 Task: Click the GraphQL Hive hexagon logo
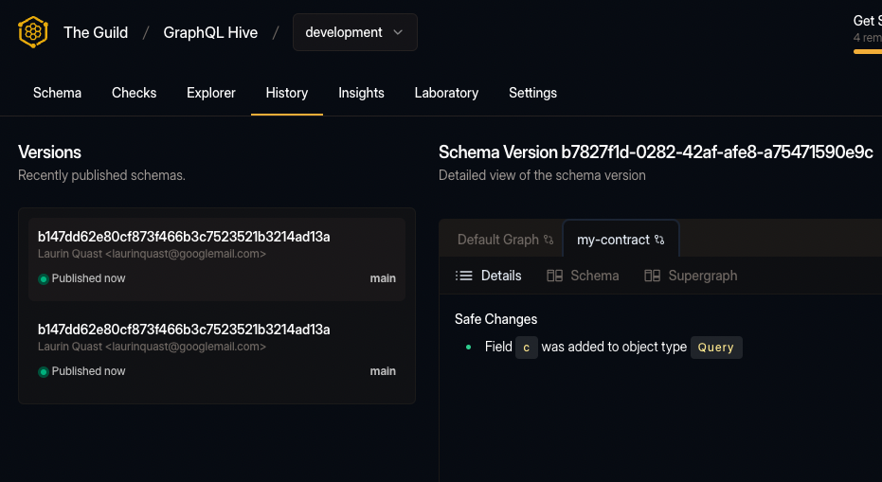coord(33,32)
